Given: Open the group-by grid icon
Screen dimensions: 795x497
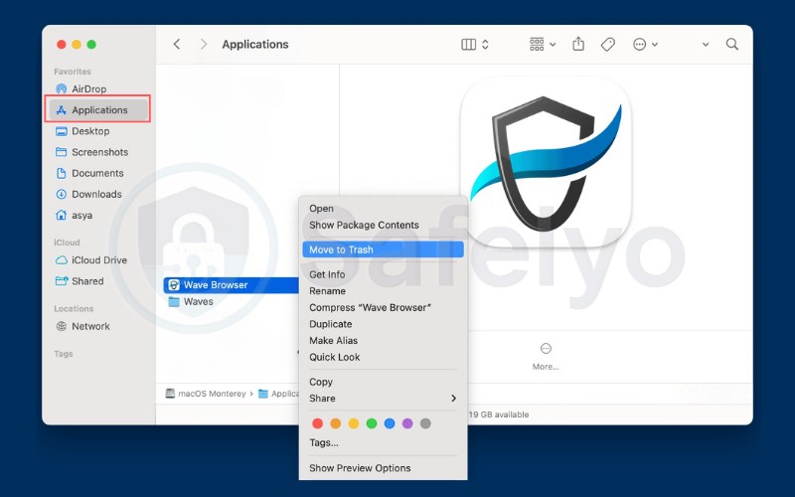Looking at the screenshot, I should [537, 45].
